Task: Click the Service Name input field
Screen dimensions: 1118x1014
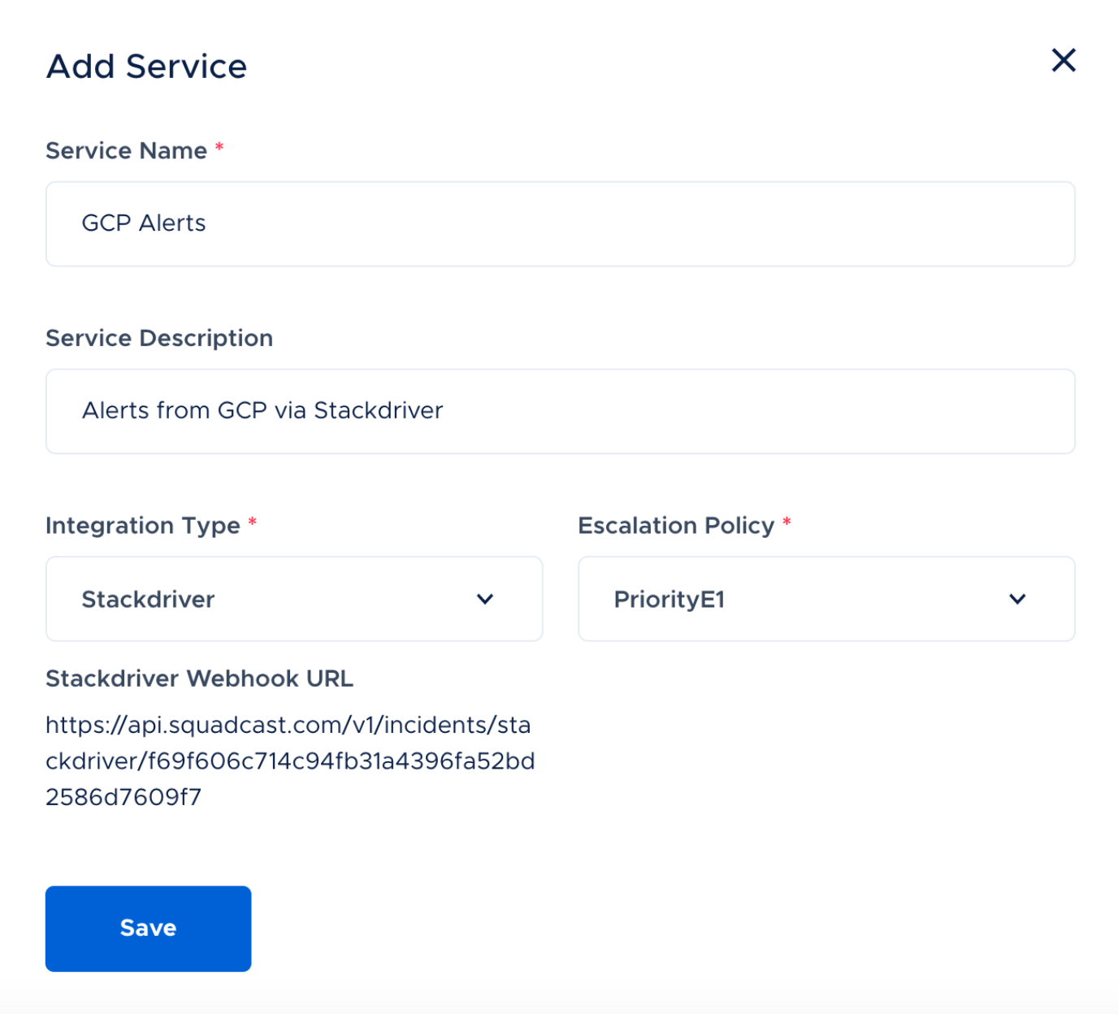Action: (560, 224)
